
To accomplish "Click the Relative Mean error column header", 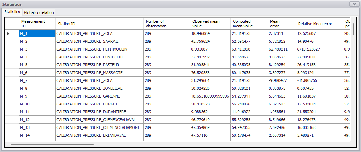I will click(x=319, y=23).
